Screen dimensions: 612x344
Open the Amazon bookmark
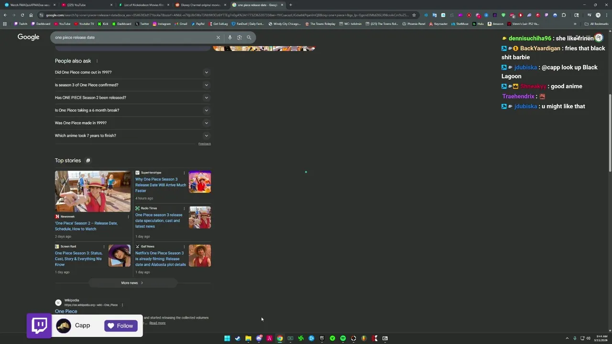point(495,24)
